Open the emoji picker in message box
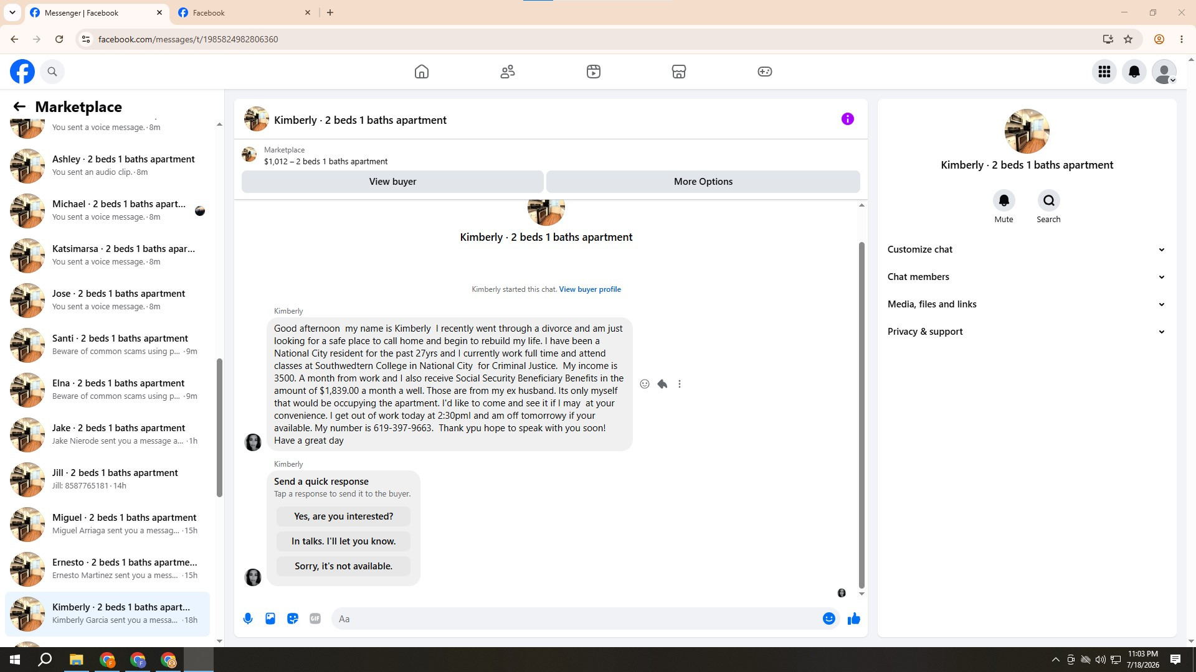Image resolution: width=1196 pixels, height=672 pixels. 829,618
